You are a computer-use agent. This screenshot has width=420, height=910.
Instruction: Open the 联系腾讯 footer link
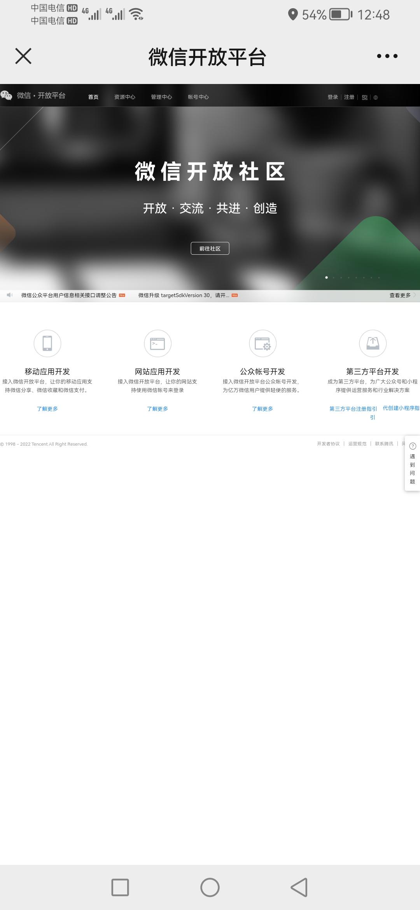[384, 444]
